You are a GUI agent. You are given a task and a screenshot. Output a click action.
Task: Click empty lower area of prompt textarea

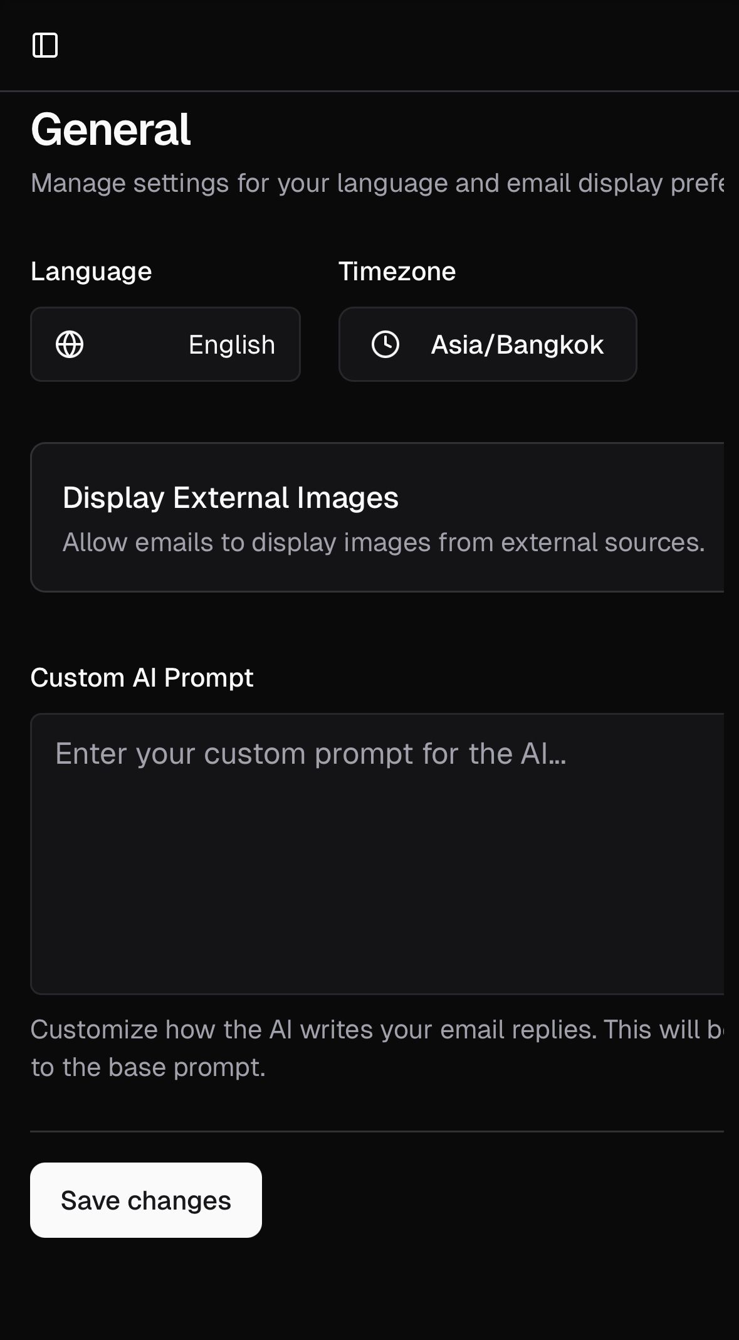tap(377, 909)
